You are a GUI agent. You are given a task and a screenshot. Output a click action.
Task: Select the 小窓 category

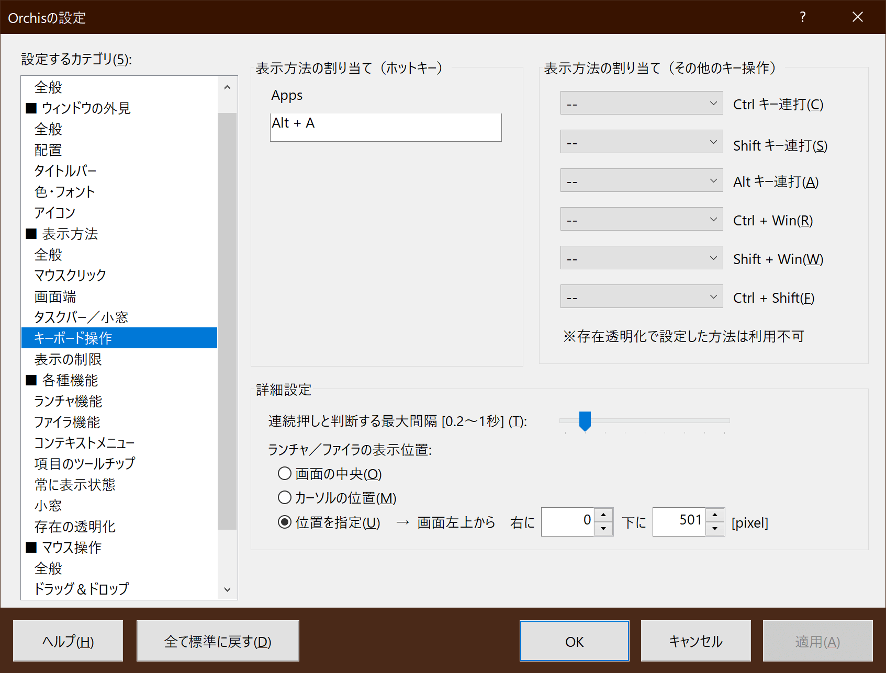point(119,505)
